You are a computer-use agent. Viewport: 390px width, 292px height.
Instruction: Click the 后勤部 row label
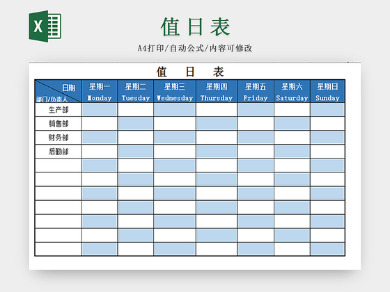(58, 152)
